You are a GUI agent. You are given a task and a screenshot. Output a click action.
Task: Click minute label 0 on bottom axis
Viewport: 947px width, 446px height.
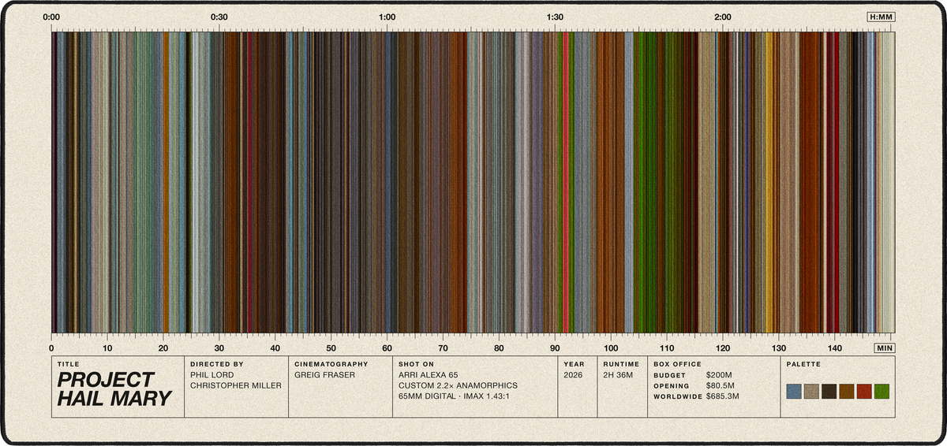(x=51, y=348)
